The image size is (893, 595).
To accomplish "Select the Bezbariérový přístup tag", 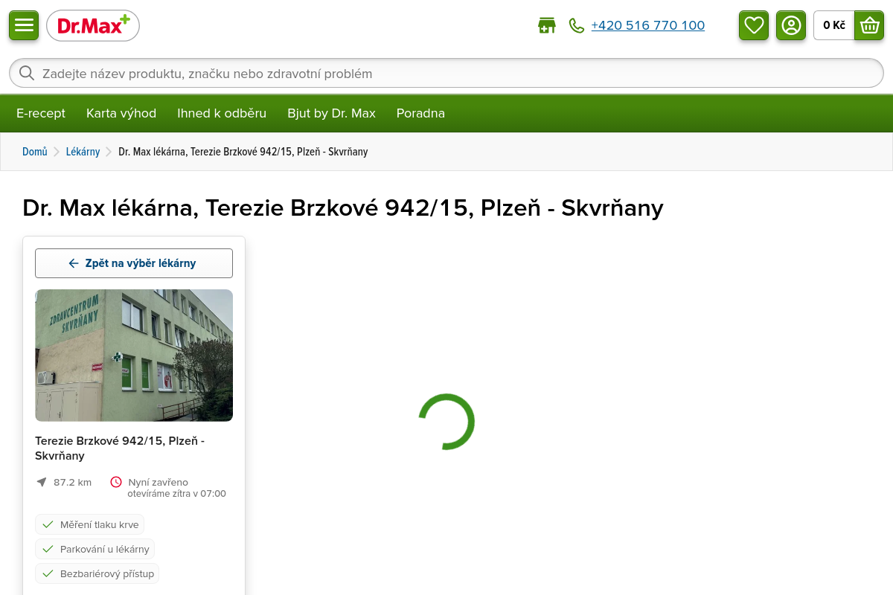I will tap(97, 573).
